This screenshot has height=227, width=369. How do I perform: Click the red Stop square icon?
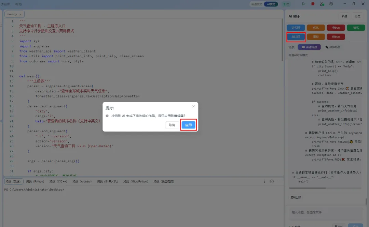313,4
